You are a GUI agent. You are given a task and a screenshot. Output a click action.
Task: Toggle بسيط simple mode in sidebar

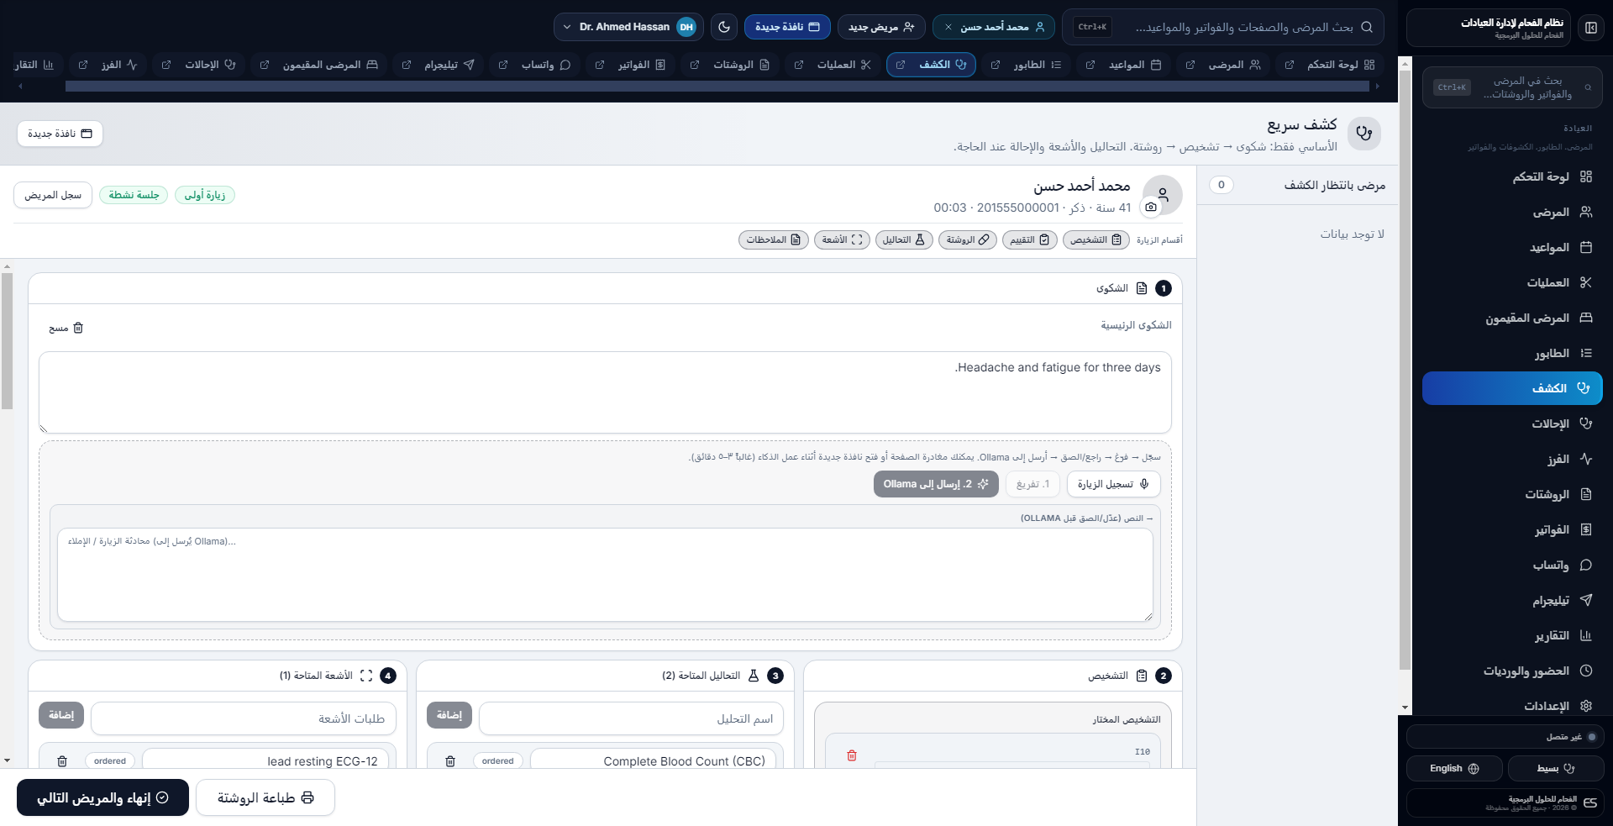pos(1555,768)
